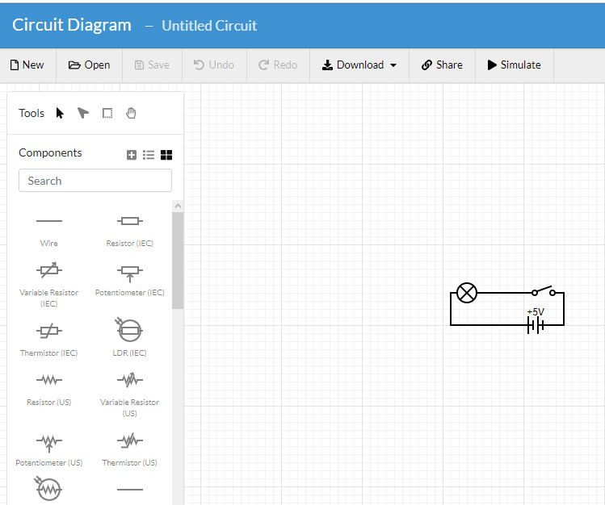
Task: Choose the rectangular marquee selection tool
Action: [107, 113]
